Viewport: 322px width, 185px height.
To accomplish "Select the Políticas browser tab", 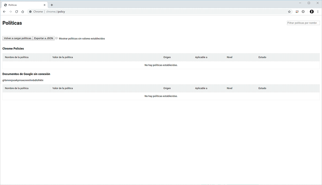I will click(25, 5).
